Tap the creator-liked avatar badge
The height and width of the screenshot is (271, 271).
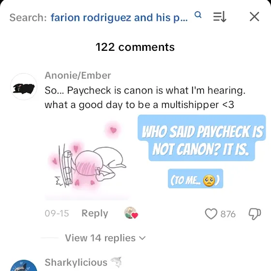tap(131, 213)
